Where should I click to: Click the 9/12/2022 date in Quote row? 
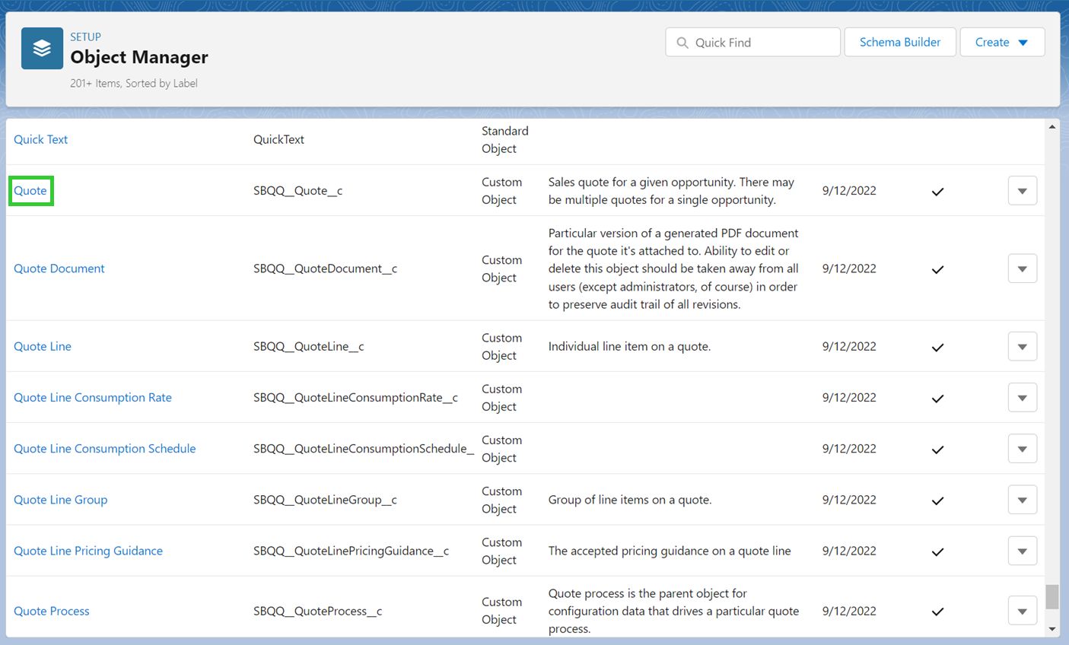tap(849, 191)
